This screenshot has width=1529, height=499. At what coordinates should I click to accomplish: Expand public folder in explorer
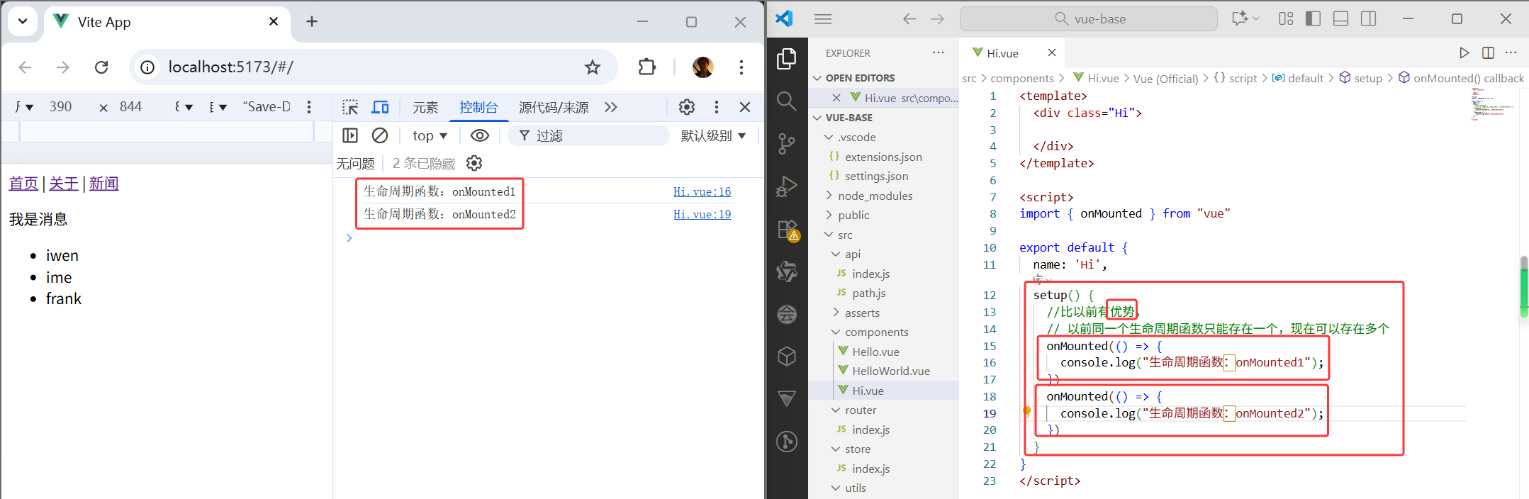coord(853,215)
